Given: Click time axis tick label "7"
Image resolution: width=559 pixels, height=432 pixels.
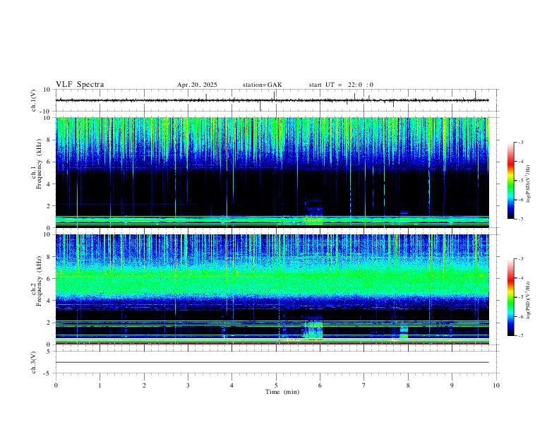Looking at the screenshot, I should pos(364,385).
